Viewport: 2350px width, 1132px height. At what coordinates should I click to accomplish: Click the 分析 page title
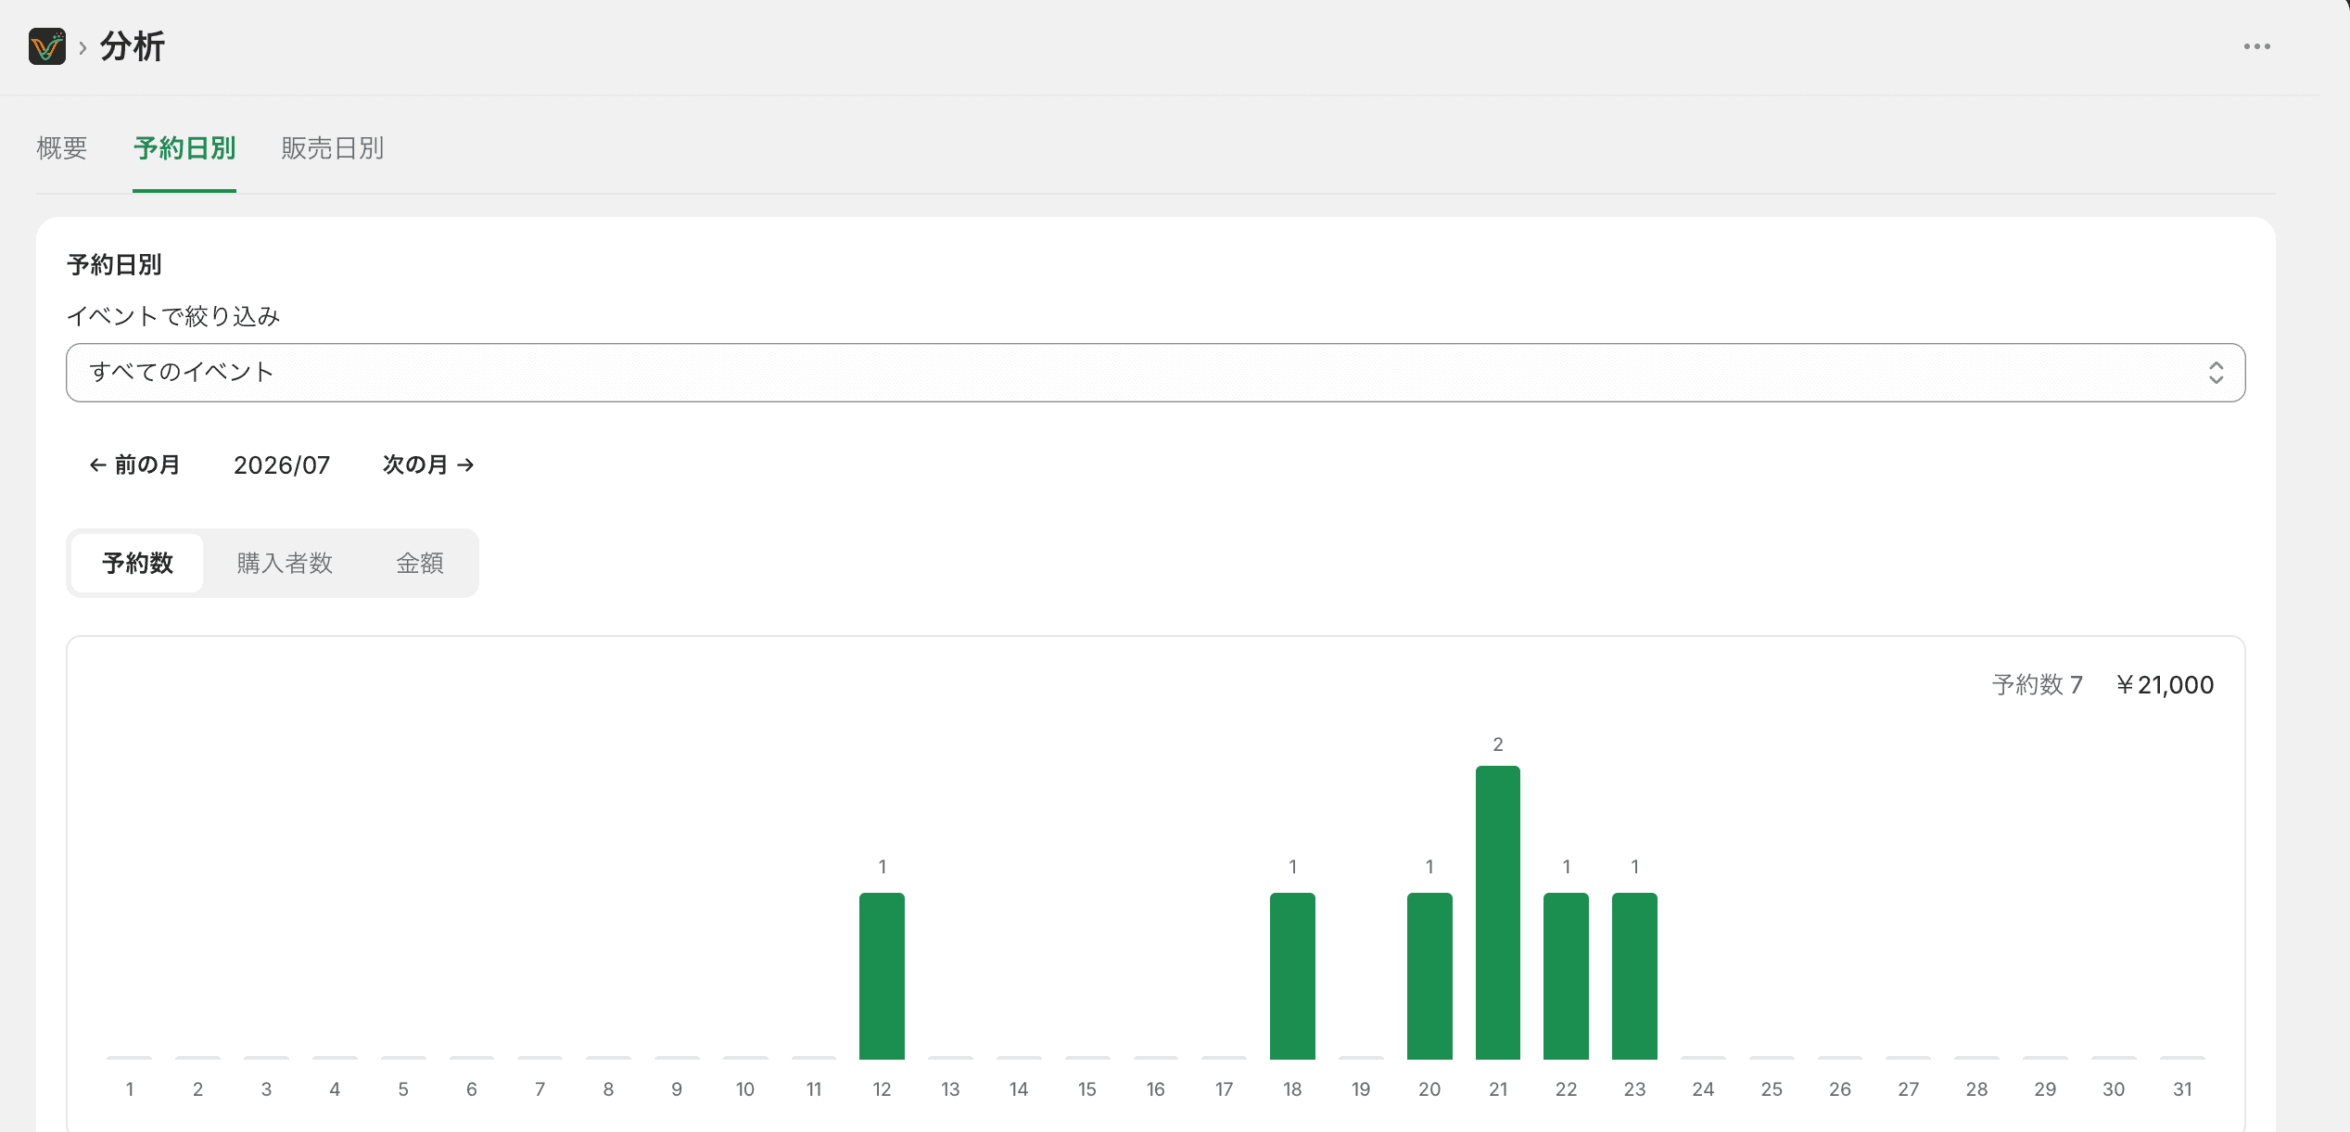[x=133, y=46]
